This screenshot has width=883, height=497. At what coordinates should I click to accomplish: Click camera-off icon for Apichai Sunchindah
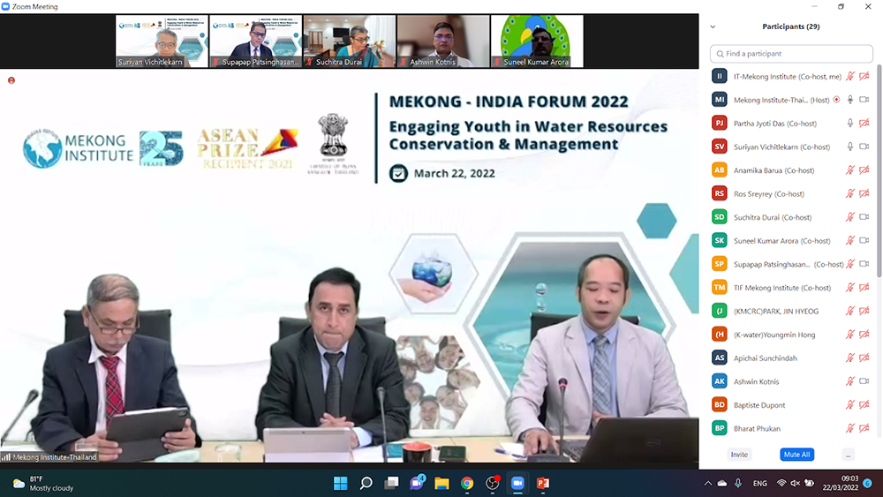(864, 358)
